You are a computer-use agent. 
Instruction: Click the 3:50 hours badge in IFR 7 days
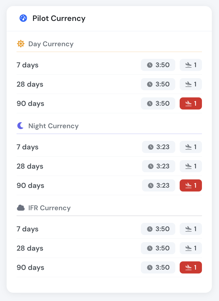pos(158,229)
